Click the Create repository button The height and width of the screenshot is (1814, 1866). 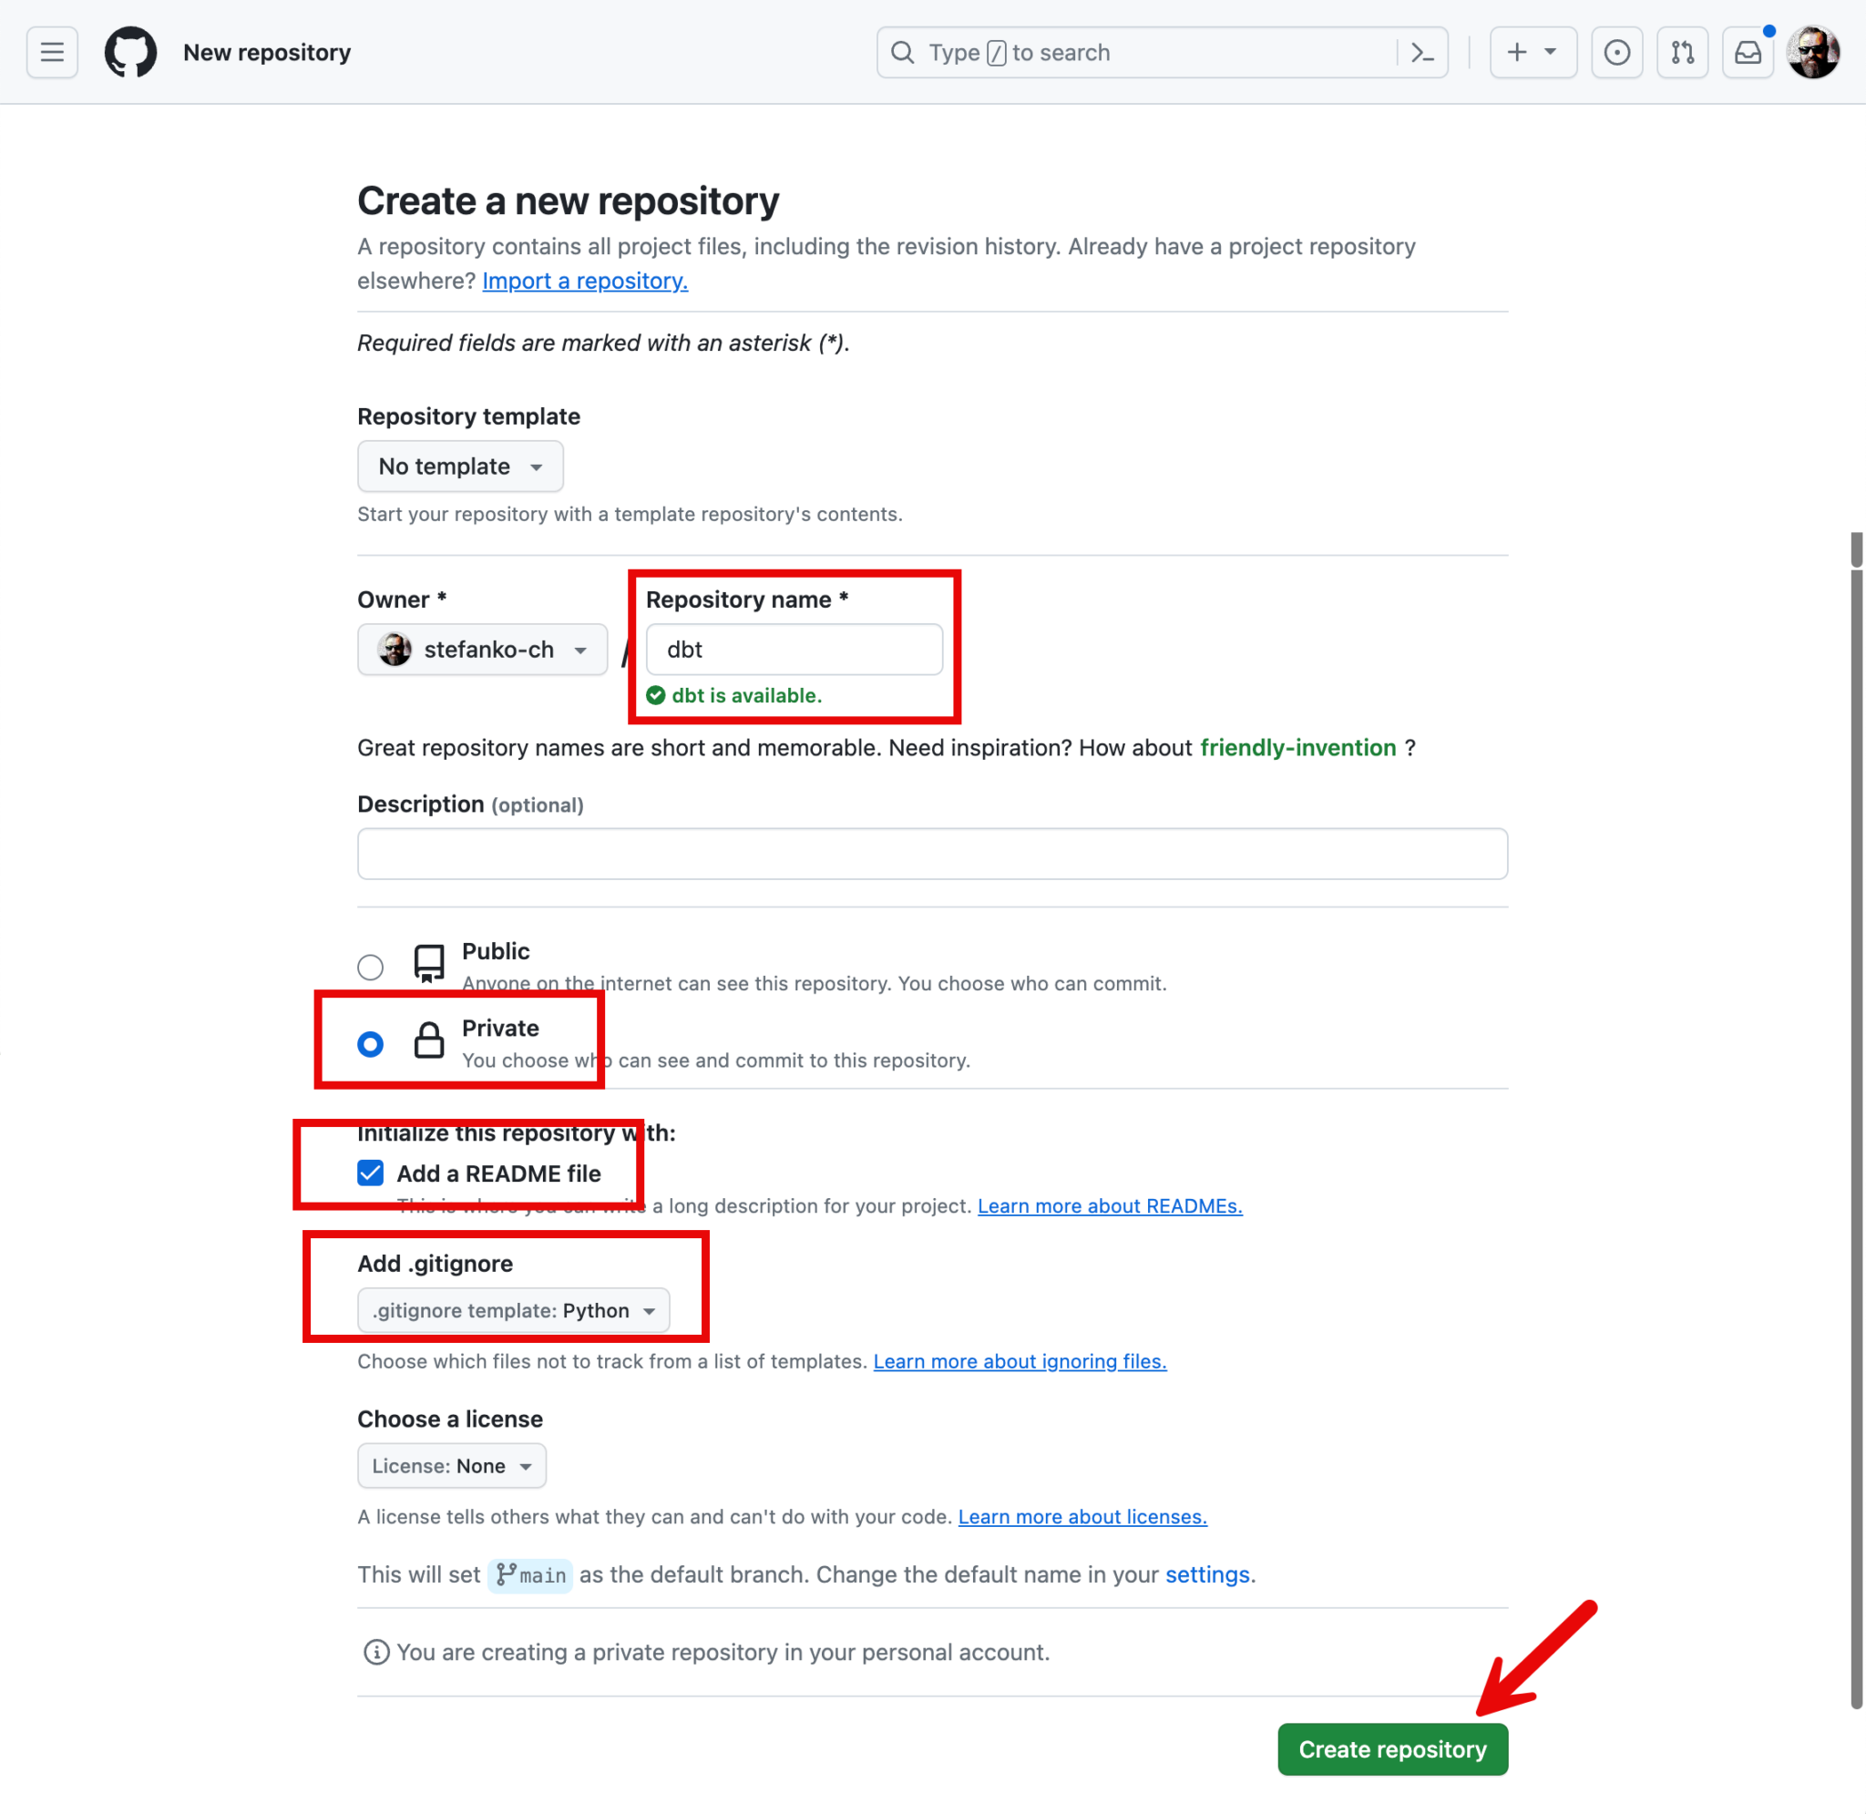(x=1391, y=1749)
